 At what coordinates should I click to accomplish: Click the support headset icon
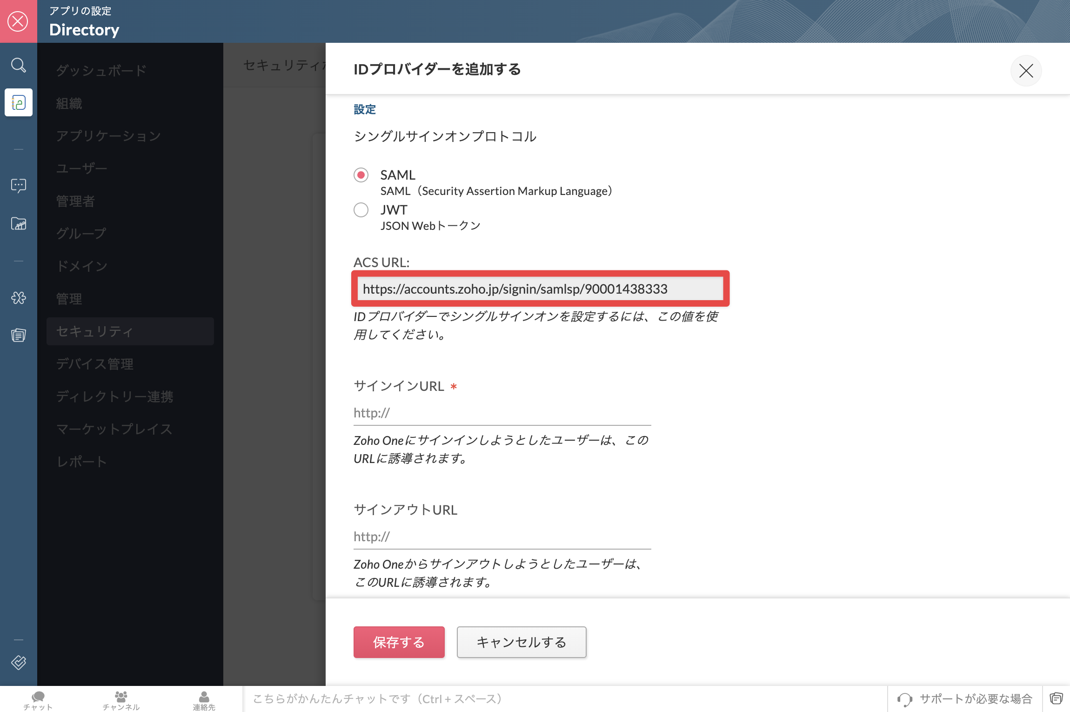coord(904,699)
